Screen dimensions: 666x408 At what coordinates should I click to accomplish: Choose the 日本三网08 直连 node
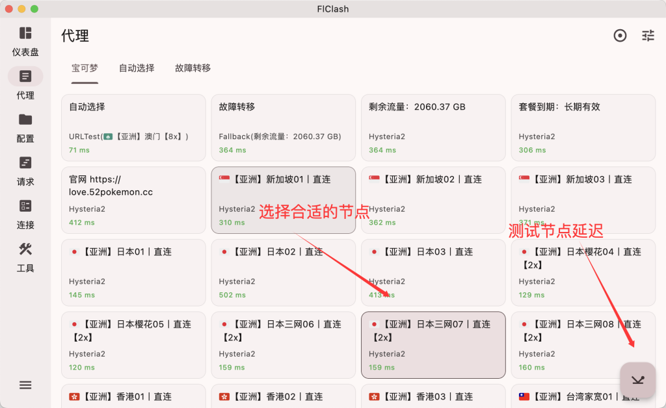click(583, 345)
